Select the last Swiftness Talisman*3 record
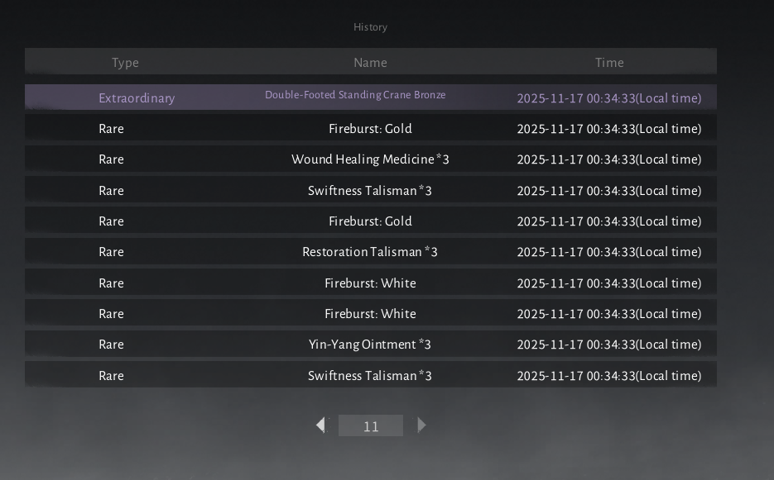Screen dimensions: 774x480 click(x=370, y=376)
